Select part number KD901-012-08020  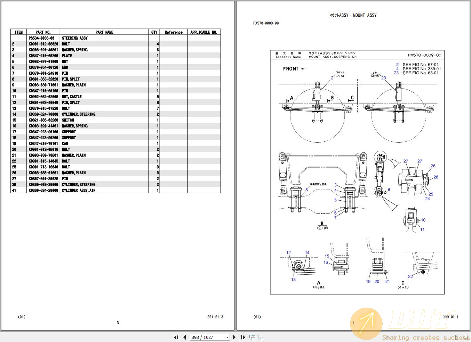[43, 44]
